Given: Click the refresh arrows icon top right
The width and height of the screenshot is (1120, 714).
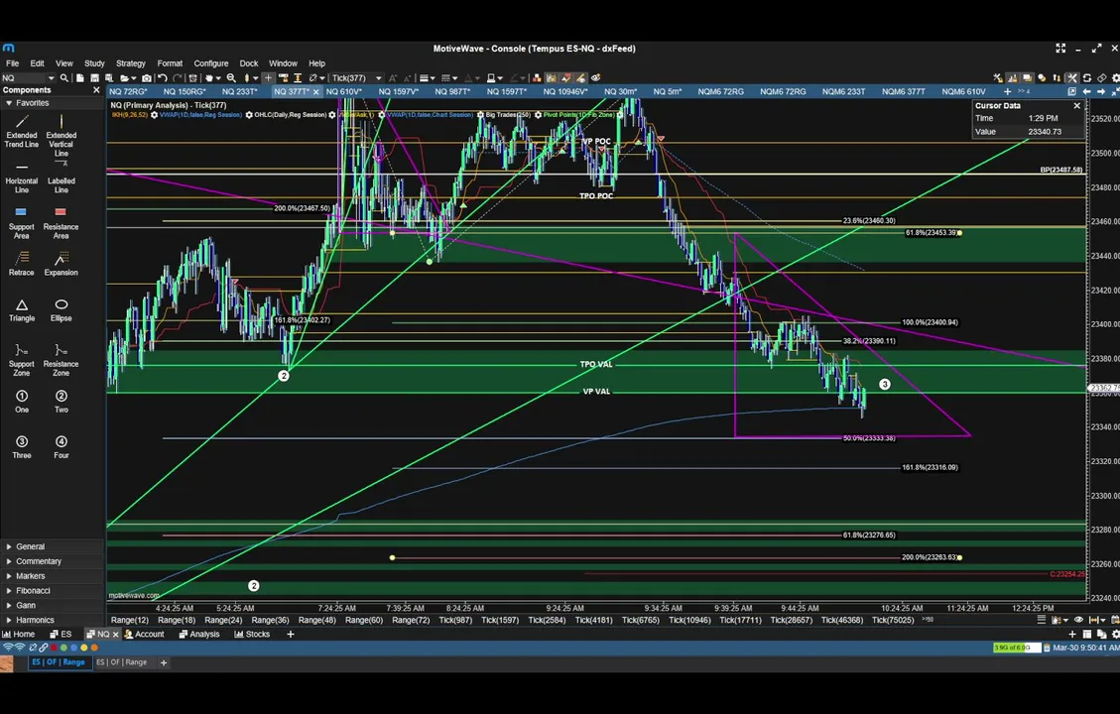Looking at the screenshot, I should click(1086, 77).
